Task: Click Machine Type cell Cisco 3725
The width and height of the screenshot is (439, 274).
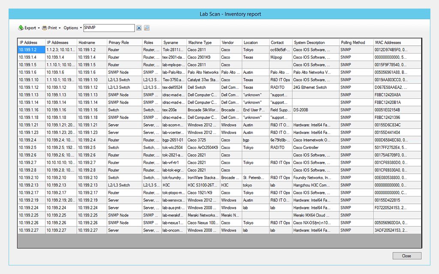Action: tap(203, 140)
